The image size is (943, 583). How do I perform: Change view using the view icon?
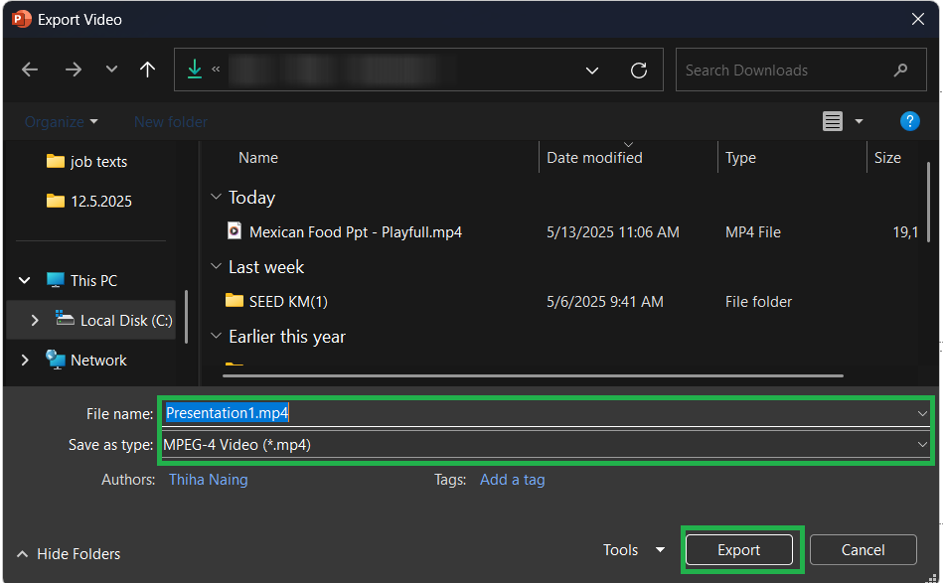coord(833,121)
